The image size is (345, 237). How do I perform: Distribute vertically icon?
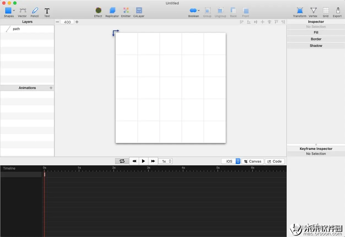pyautogui.click(x=270, y=22)
